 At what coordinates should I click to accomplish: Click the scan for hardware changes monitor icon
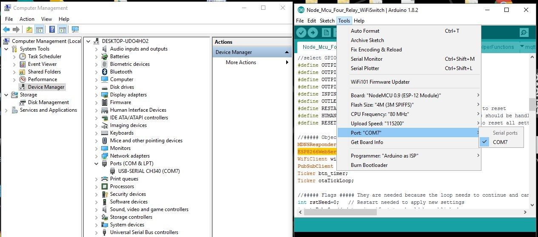pos(75,29)
